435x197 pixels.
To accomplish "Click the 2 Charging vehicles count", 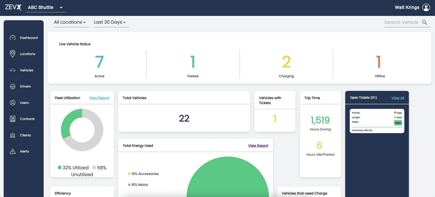I will [286, 62].
